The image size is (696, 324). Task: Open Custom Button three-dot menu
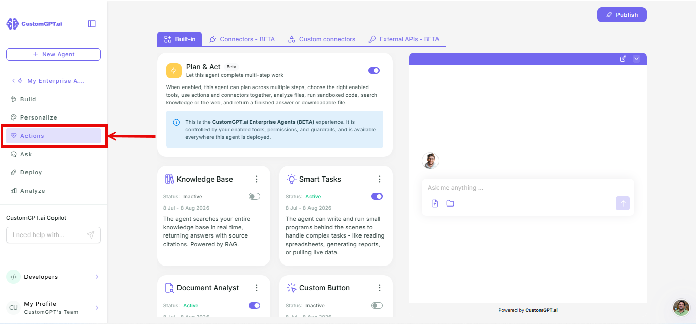coord(380,288)
